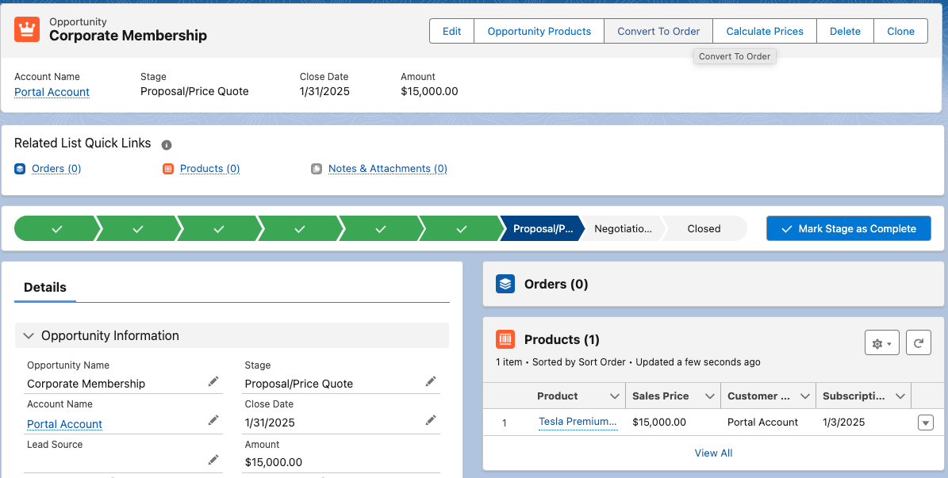948x478 pixels.
Task: Click the header Amount value $15,000.00
Action: (x=429, y=91)
